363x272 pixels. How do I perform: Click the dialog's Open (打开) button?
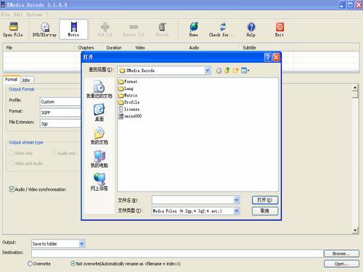265,200
